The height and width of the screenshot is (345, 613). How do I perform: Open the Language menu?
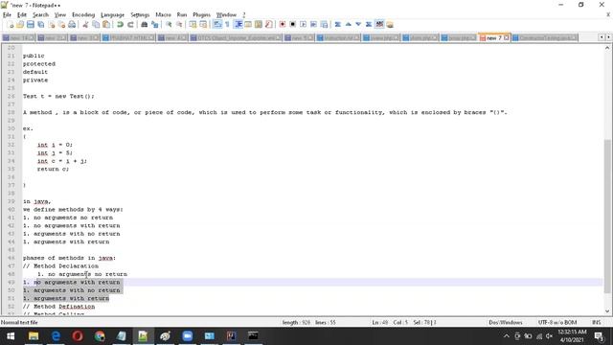pyautogui.click(x=113, y=15)
